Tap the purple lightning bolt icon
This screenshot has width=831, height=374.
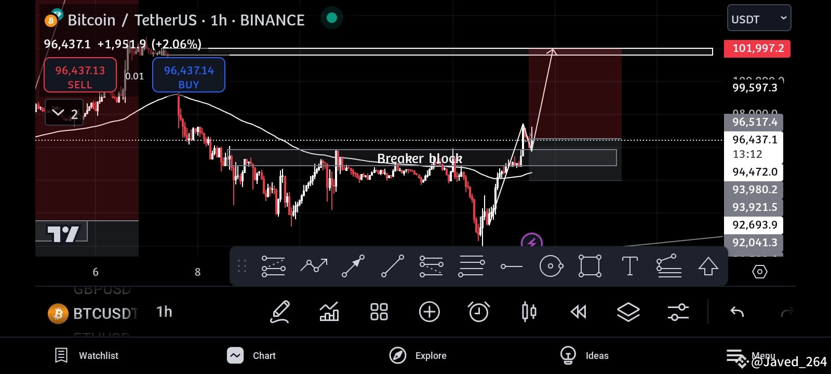coord(531,241)
